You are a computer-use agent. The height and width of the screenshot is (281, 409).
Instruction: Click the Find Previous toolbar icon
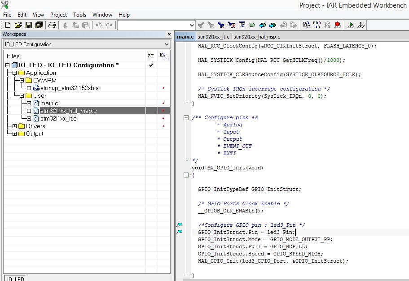[x=201, y=25]
